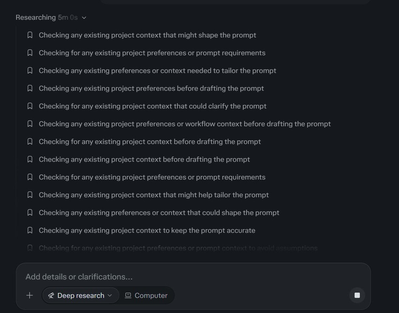Open step 'Checking for any existing project context before drafting'
This screenshot has width=399, height=313.
coord(150,142)
